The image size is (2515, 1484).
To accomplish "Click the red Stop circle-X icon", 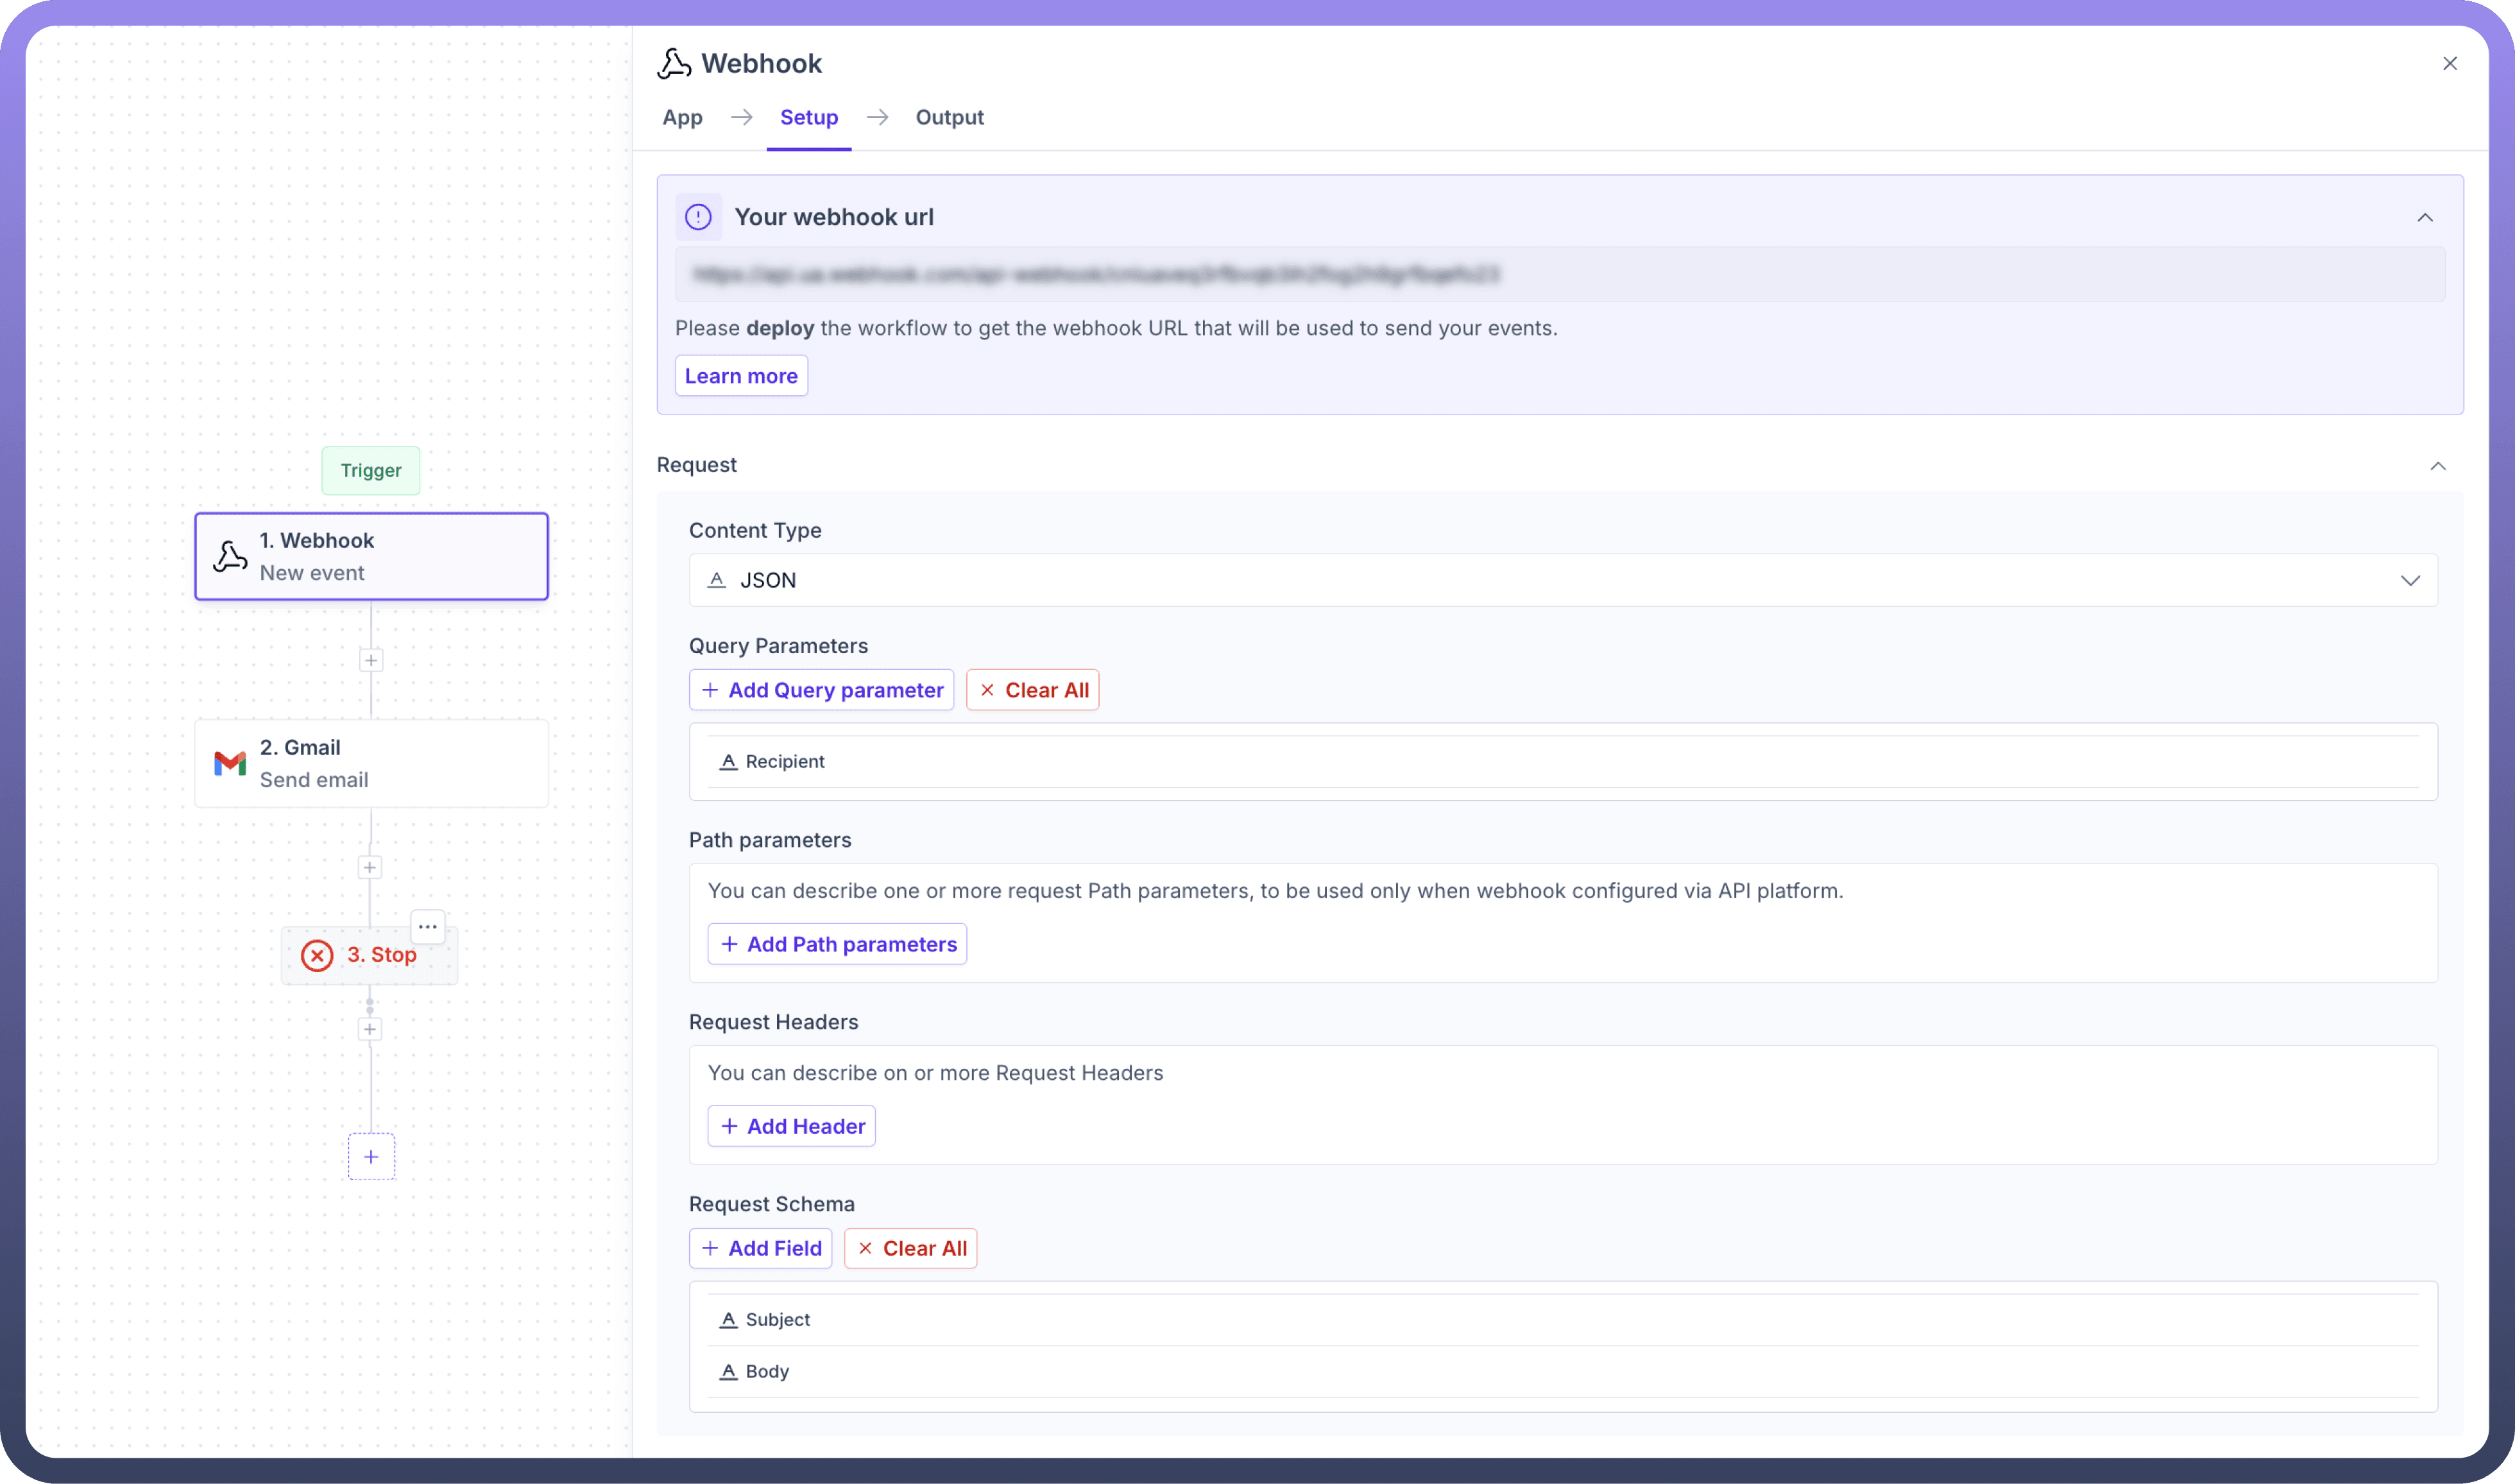I will click(x=317, y=956).
